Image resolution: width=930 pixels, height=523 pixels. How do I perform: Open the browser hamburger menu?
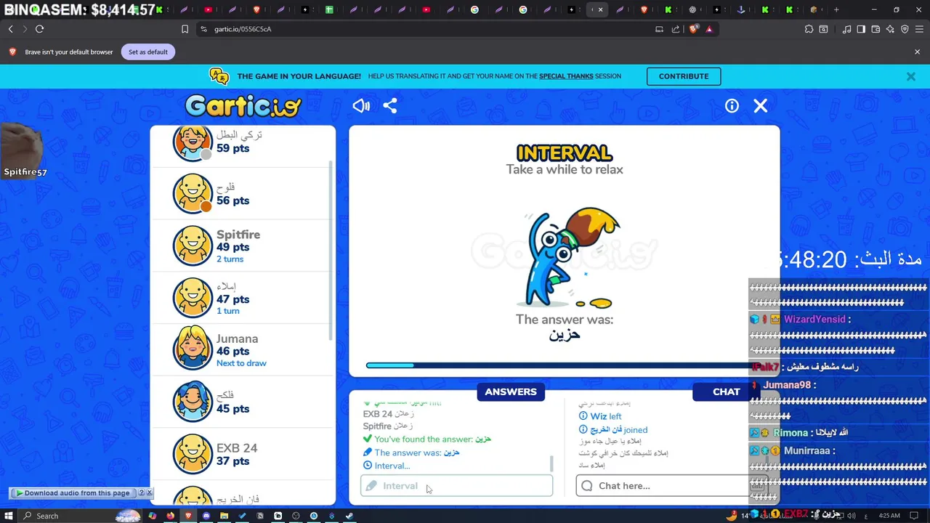click(918, 29)
